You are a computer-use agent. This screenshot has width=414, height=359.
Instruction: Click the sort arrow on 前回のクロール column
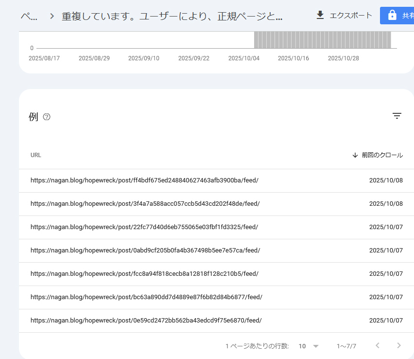[x=355, y=155]
